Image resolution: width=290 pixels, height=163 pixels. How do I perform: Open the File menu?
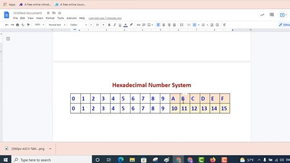[x=15, y=18]
